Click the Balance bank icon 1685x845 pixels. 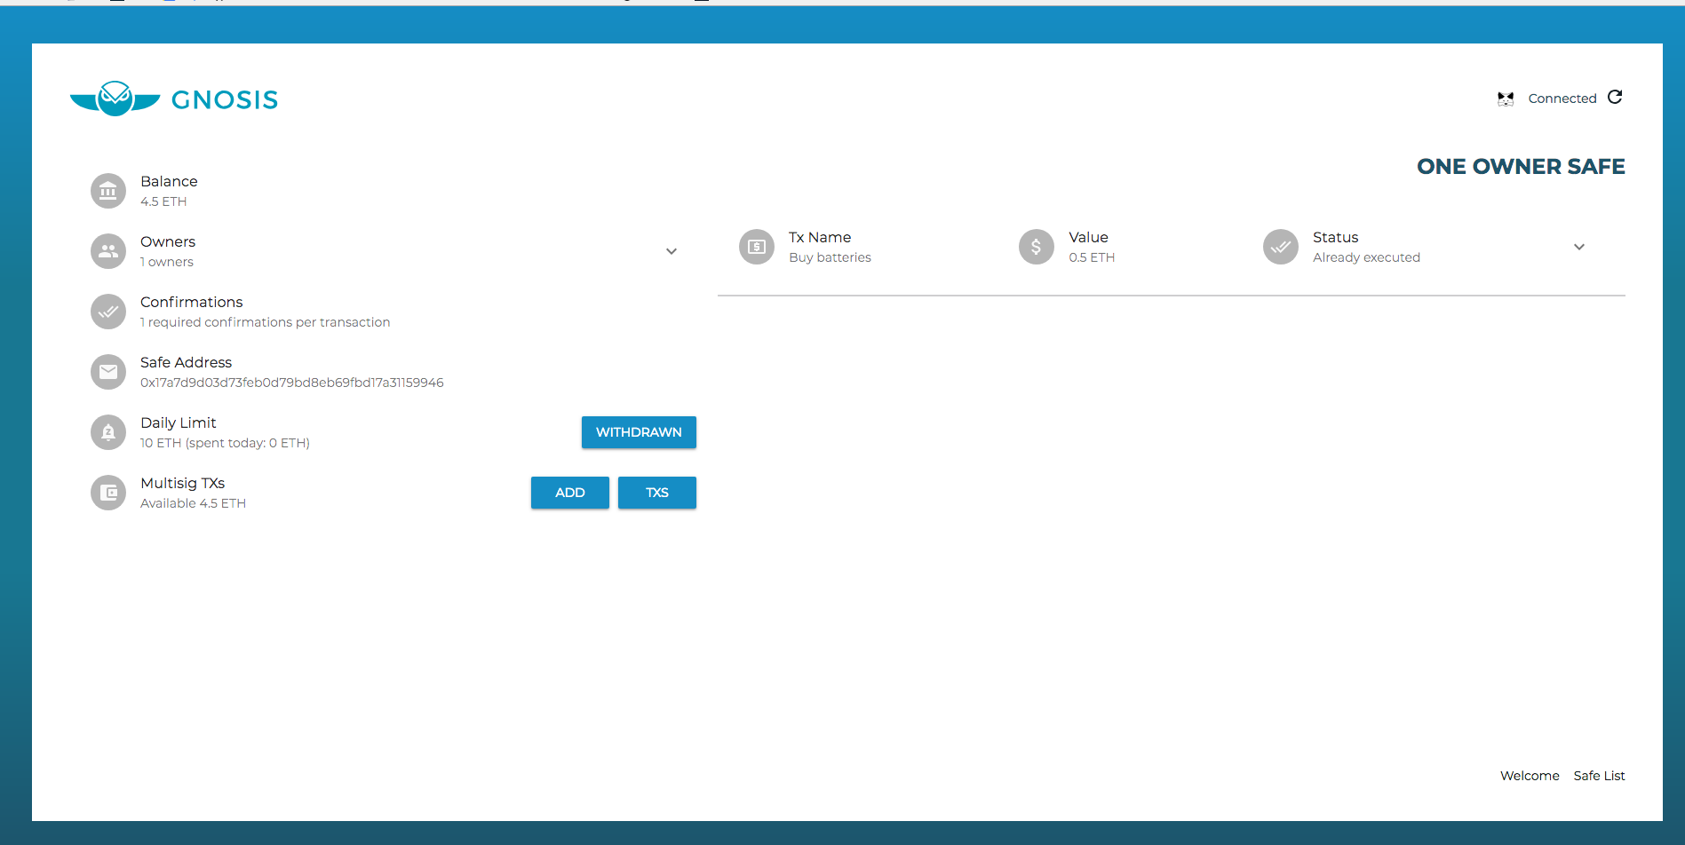[x=108, y=191]
